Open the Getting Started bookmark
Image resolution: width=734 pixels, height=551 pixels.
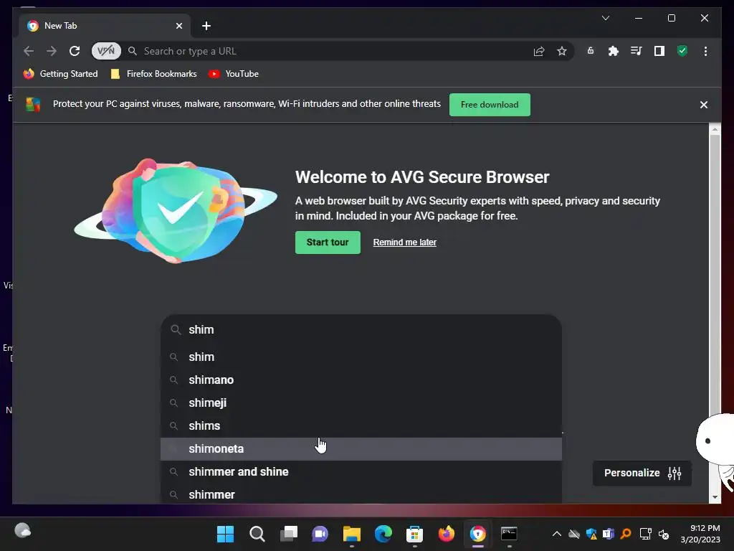(61, 74)
